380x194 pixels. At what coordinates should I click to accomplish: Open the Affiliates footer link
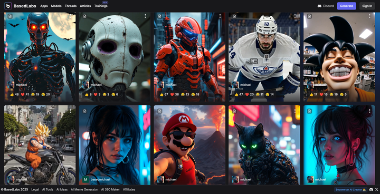(x=129, y=190)
